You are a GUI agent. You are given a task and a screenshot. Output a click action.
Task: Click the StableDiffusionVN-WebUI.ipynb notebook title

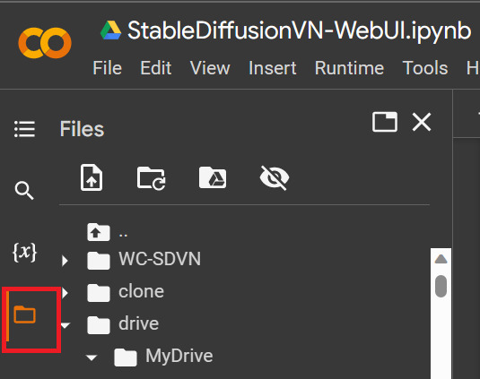tap(299, 30)
